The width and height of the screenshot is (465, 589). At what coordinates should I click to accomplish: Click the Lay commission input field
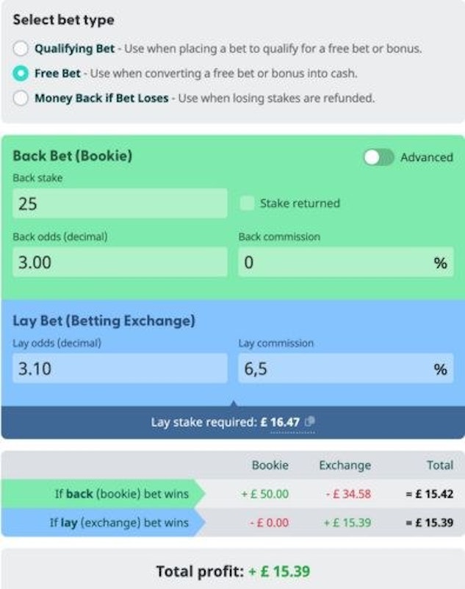[x=334, y=368]
